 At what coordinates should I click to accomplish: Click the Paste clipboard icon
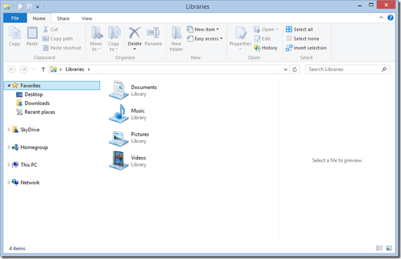click(32, 33)
